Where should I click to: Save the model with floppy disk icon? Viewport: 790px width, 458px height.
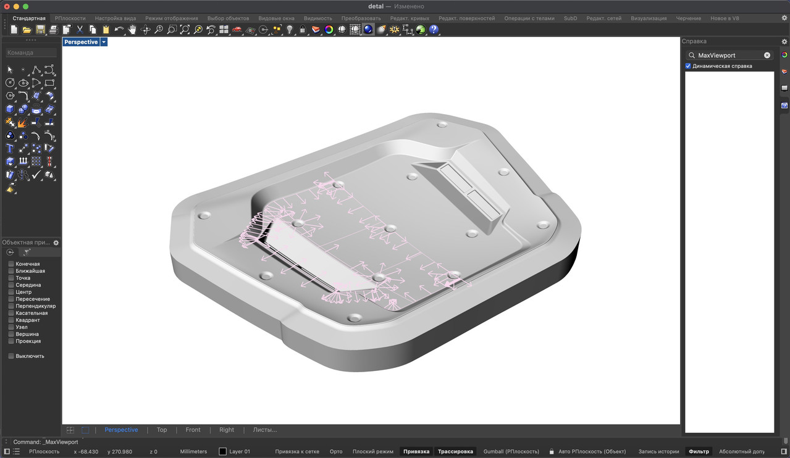point(40,30)
